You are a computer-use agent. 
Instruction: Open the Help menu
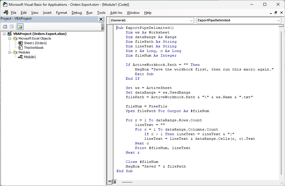pos(148,13)
